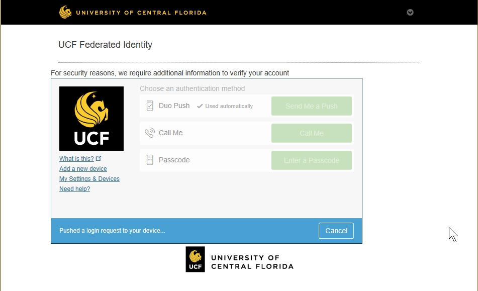Open My Settings & Devices link
478x291 pixels.
[x=89, y=179]
